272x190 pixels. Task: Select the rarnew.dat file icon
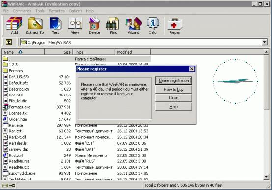6,149
